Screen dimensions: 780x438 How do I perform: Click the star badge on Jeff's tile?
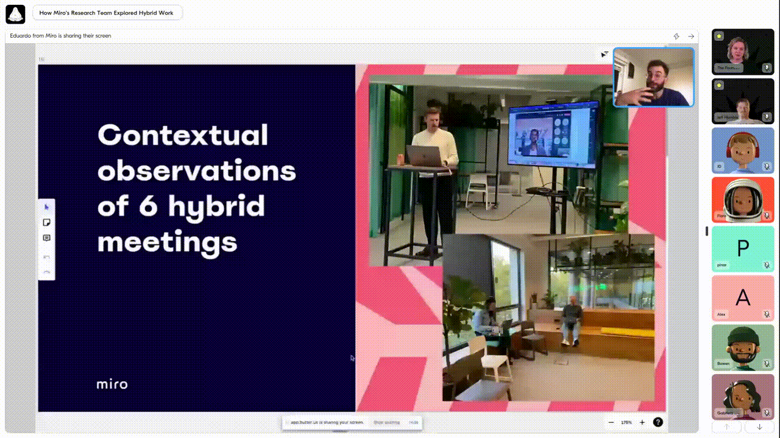tap(720, 86)
